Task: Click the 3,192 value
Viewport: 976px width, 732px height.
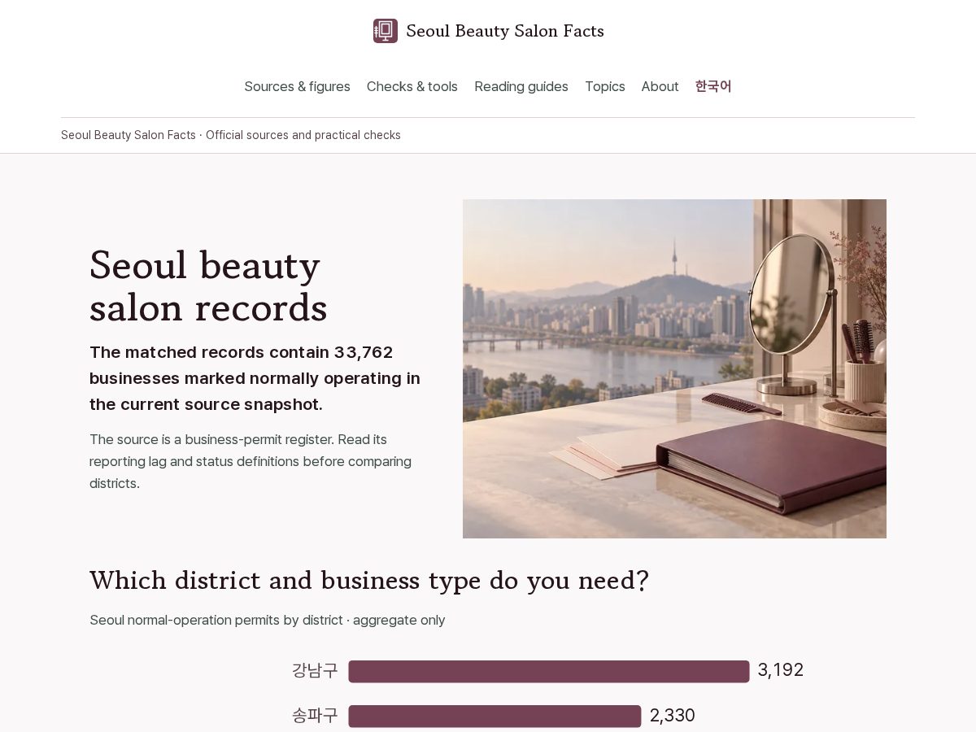Action: click(x=781, y=670)
